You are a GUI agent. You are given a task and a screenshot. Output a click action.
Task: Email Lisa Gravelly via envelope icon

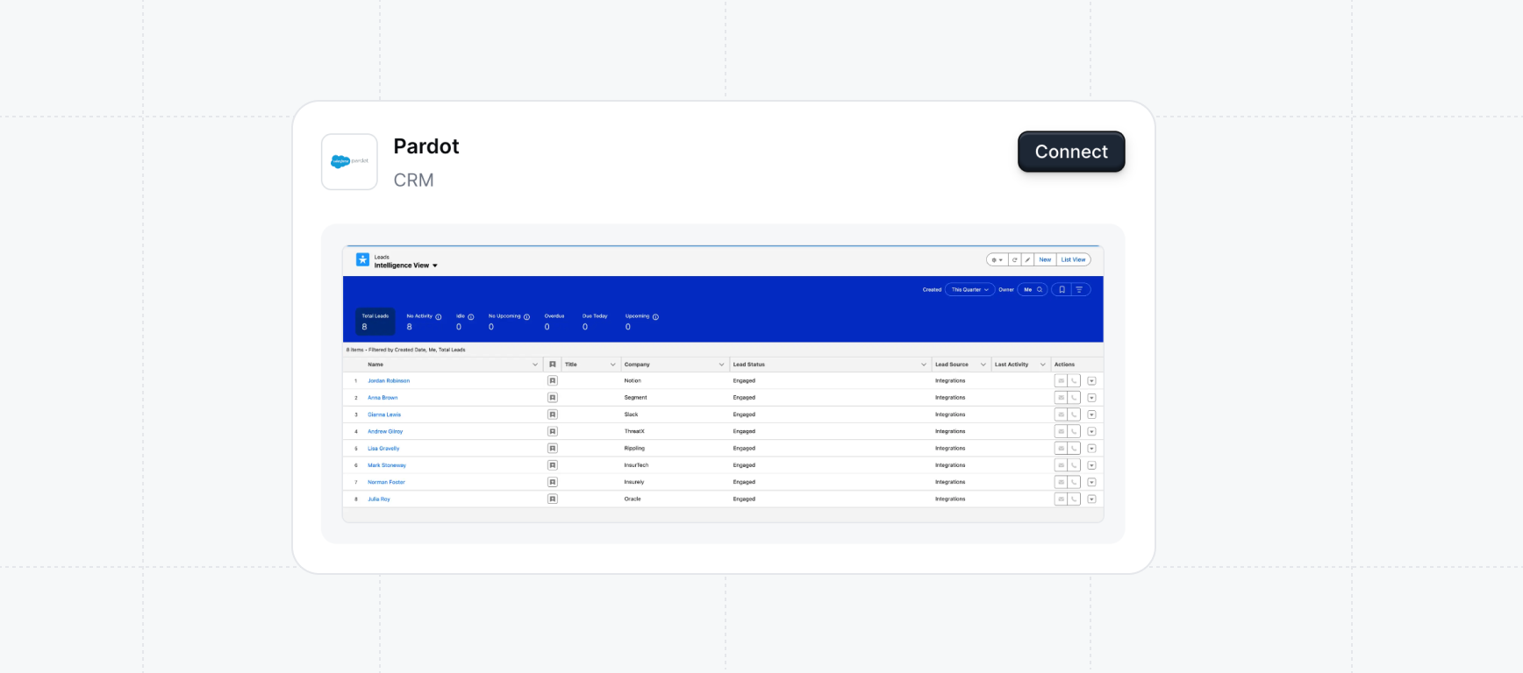pyautogui.click(x=1061, y=449)
